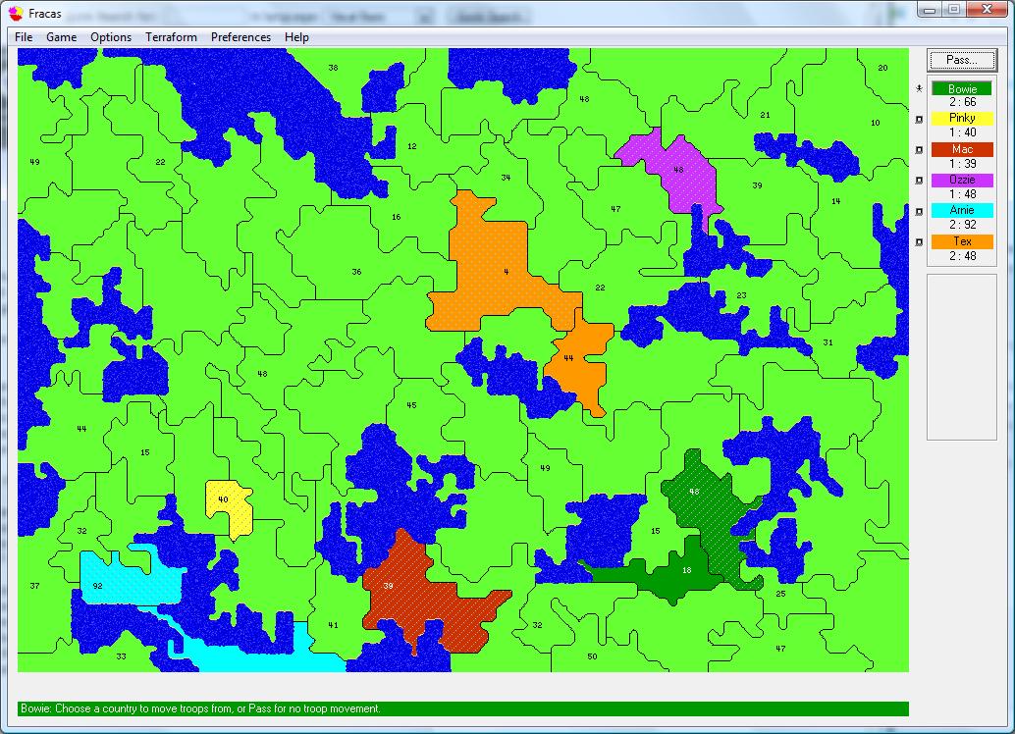Expand the Terraform menu

(x=171, y=37)
